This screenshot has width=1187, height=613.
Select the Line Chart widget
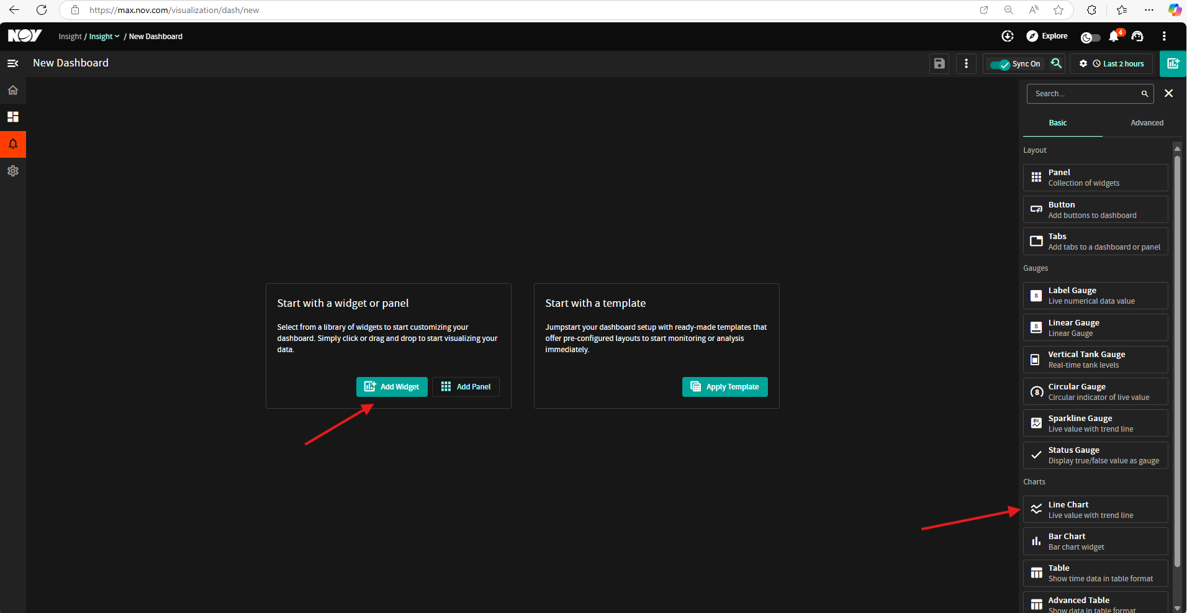tap(1096, 510)
